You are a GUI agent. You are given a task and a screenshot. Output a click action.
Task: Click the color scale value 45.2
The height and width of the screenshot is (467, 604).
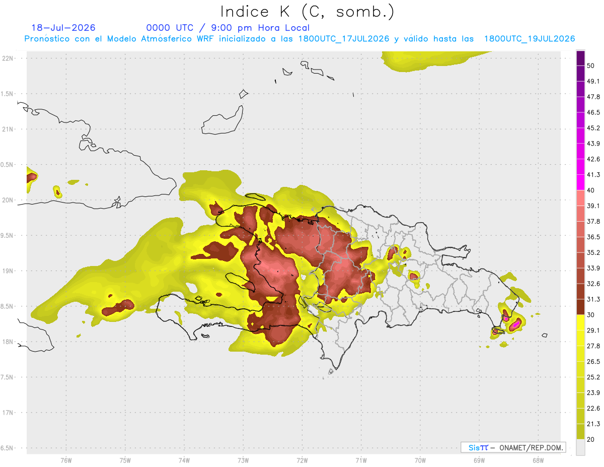pos(593,128)
